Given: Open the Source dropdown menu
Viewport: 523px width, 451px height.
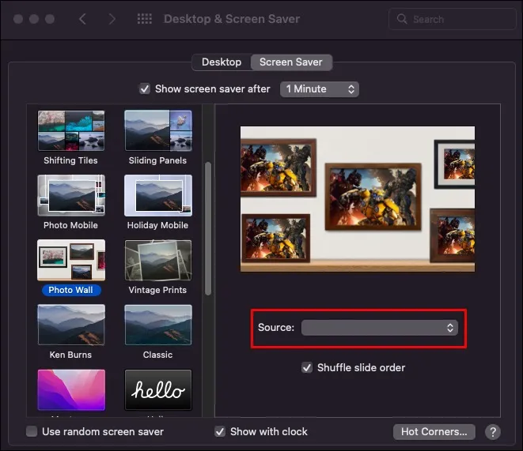Looking at the screenshot, I should [x=380, y=328].
